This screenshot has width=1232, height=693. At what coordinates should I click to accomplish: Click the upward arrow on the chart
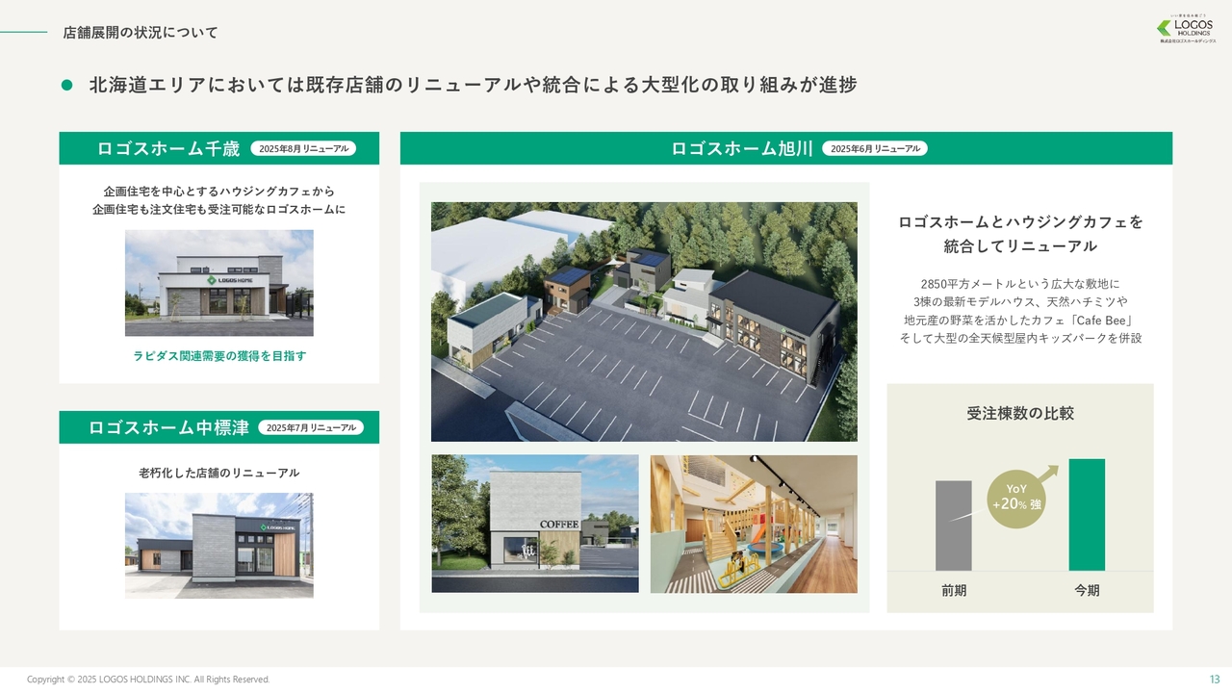(1047, 473)
